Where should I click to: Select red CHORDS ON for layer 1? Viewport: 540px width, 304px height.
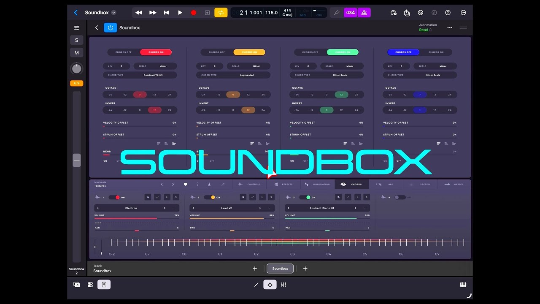point(156,52)
